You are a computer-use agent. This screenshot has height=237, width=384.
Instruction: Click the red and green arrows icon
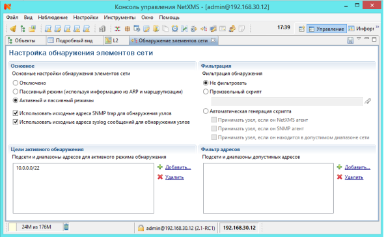(118, 29)
